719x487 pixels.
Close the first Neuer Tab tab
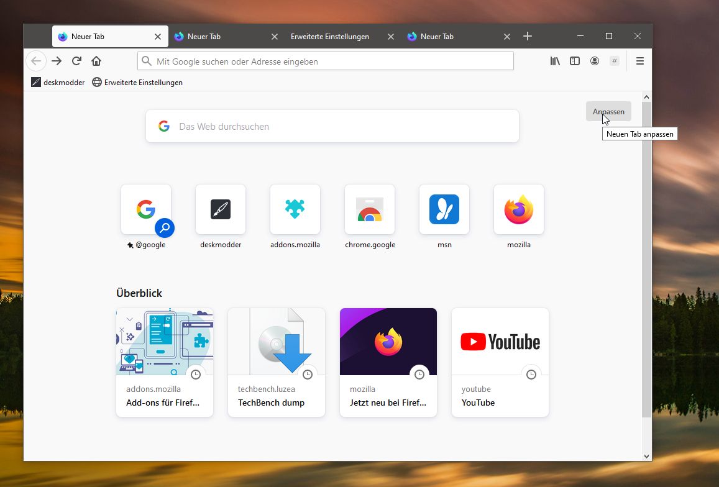coord(158,37)
